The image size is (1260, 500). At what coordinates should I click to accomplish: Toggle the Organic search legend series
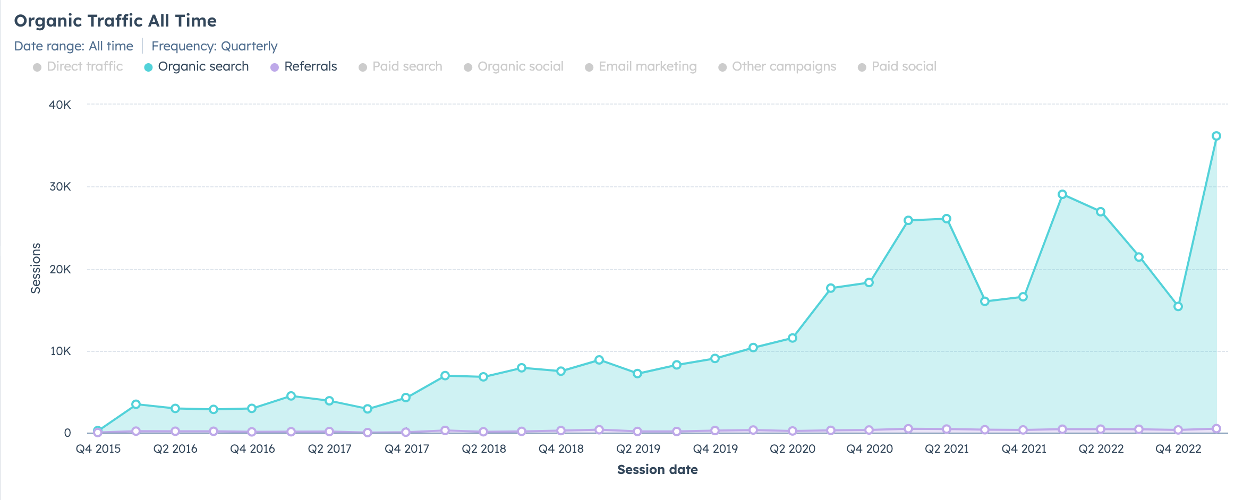(197, 67)
